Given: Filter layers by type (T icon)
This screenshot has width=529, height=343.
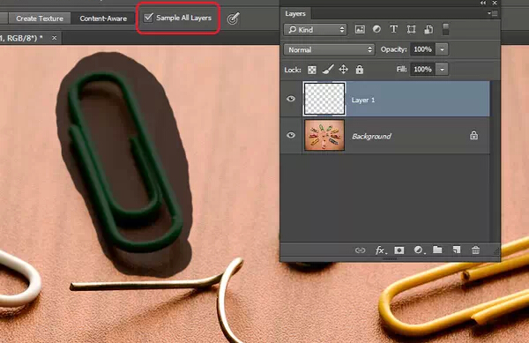Looking at the screenshot, I should (x=394, y=29).
